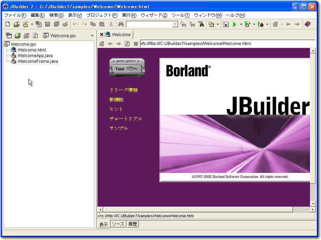Select WelcomeFrame.java in the project tree

pos(38,61)
